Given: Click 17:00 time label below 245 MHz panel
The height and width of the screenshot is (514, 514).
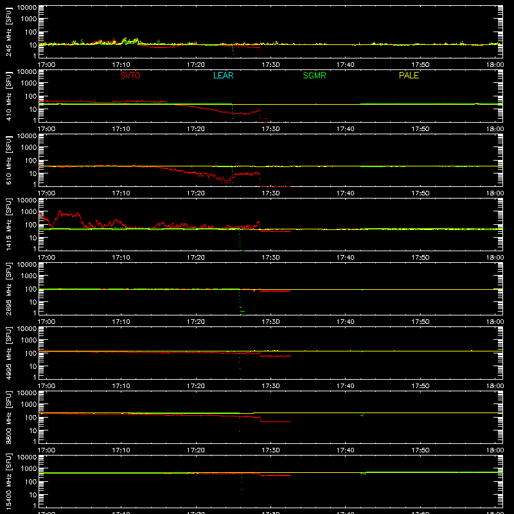Looking at the screenshot, I should coord(46,65).
